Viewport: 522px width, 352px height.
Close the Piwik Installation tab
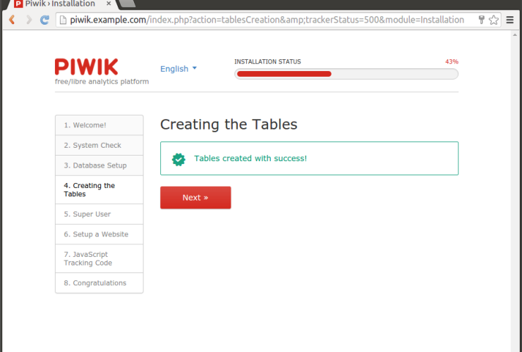[x=109, y=4]
